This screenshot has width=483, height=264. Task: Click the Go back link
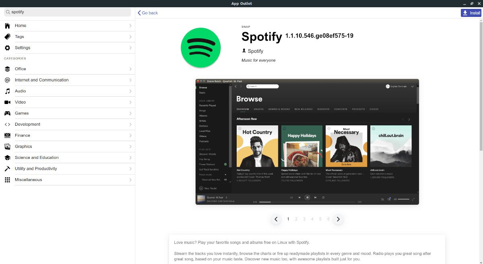pos(148,12)
